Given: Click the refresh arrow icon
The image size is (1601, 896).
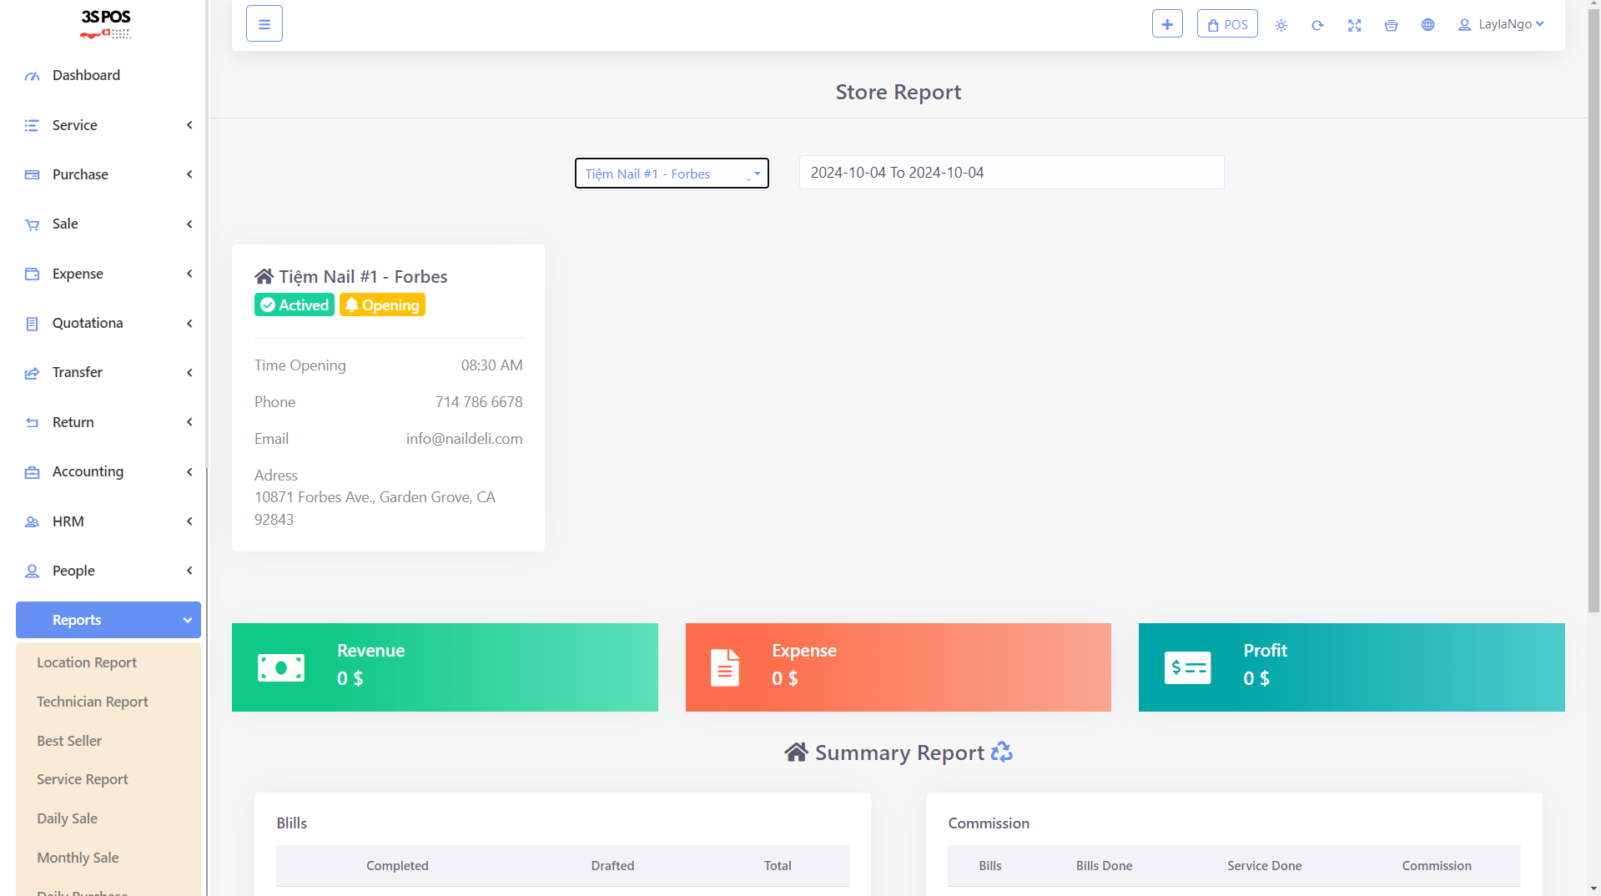Looking at the screenshot, I should [1317, 25].
